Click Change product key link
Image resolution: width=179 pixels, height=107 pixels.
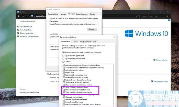coord(160,81)
